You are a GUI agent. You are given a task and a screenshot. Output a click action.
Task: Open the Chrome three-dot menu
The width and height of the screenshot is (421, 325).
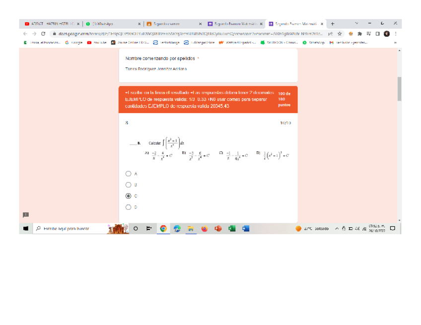point(396,34)
